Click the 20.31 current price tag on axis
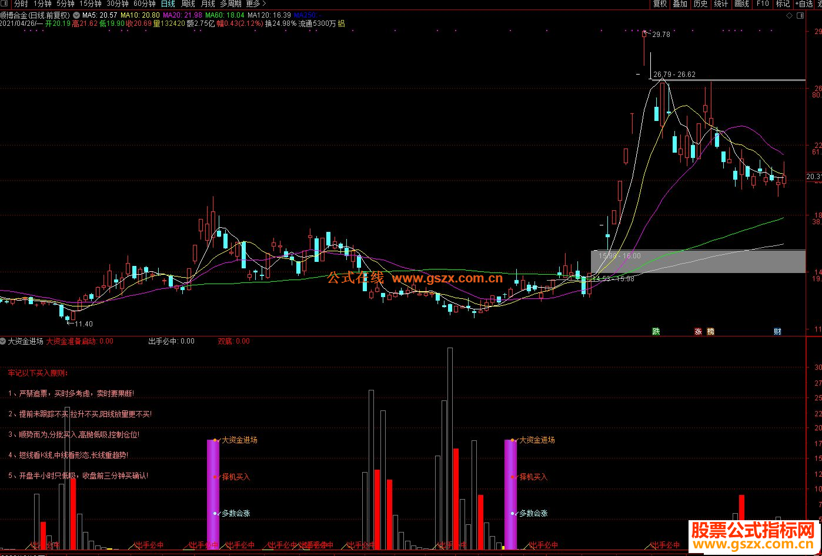This screenshot has height=556, width=822. [x=814, y=177]
